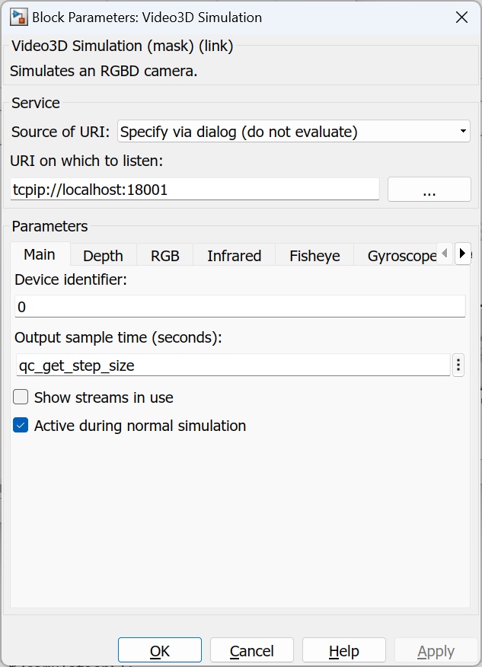
Task: Enable Show streams in use
Action: pyautogui.click(x=21, y=397)
